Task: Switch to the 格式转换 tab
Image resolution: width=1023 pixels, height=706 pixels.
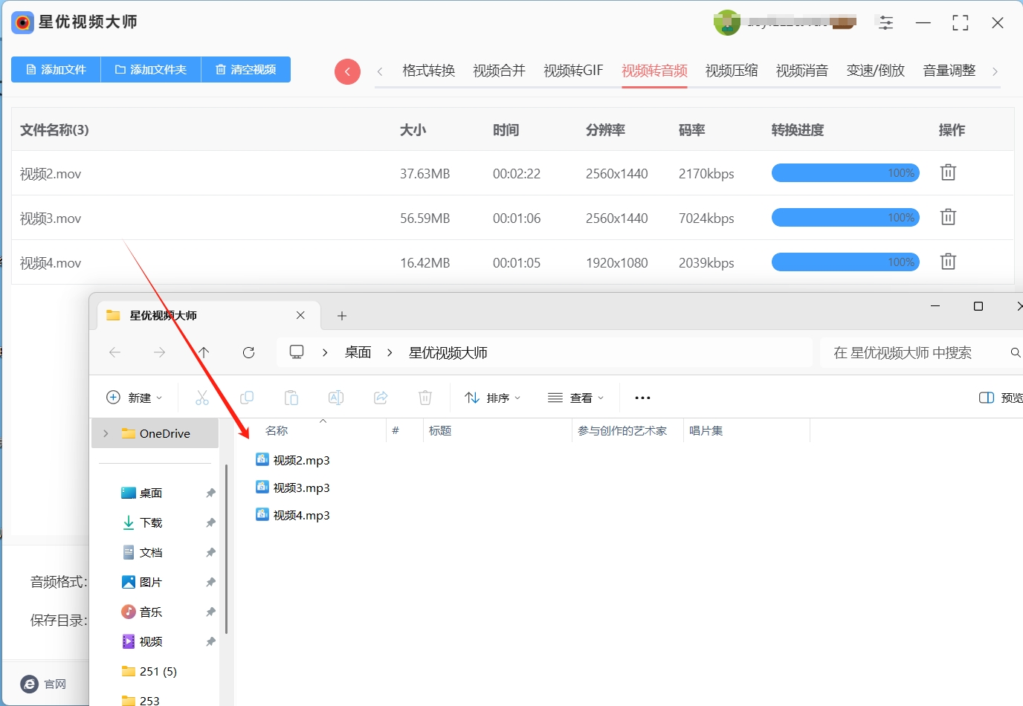Action: 428,71
